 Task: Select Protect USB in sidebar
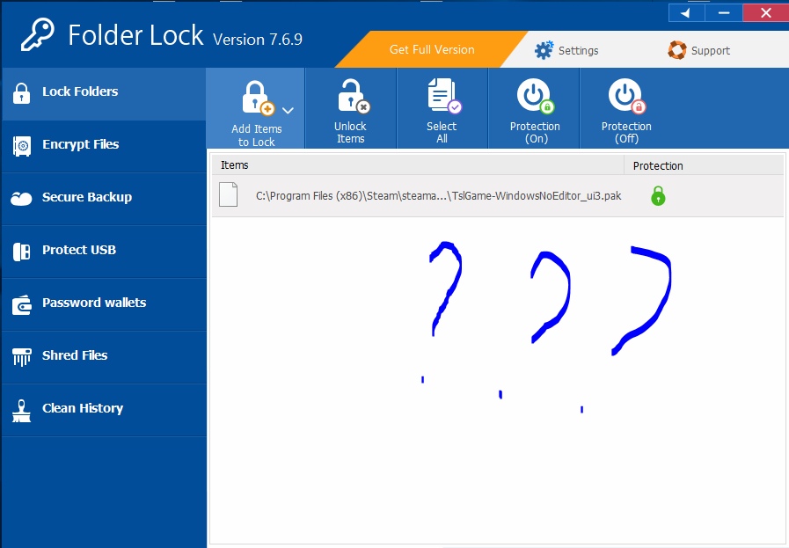coord(104,252)
